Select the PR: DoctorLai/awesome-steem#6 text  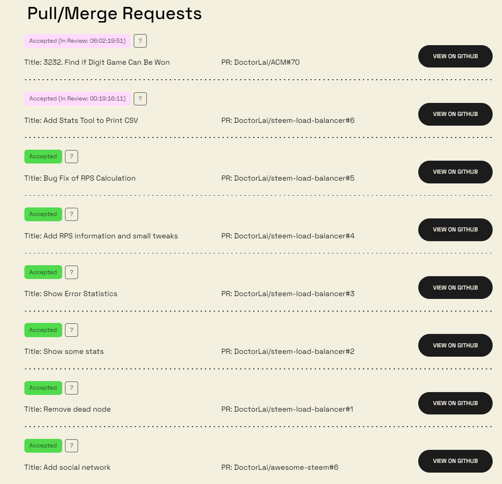tap(280, 467)
